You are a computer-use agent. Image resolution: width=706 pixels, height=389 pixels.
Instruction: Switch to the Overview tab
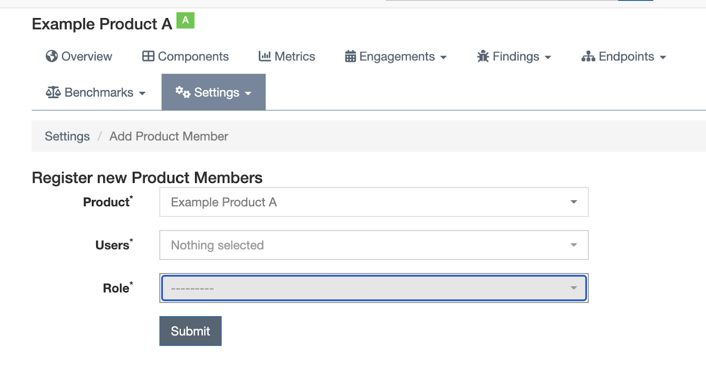tap(86, 56)
